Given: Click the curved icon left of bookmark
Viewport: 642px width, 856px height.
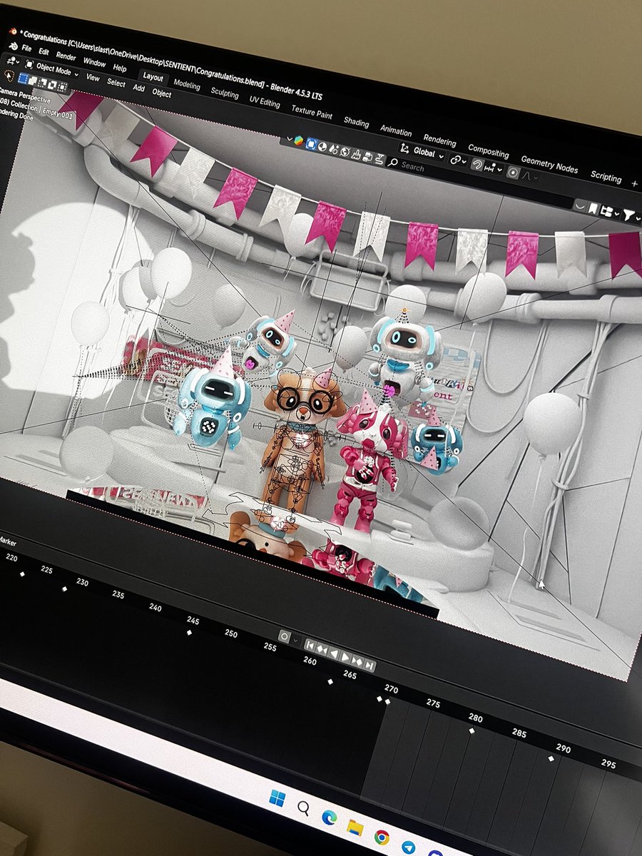Looking at the screenshot, I should (579, 205).
